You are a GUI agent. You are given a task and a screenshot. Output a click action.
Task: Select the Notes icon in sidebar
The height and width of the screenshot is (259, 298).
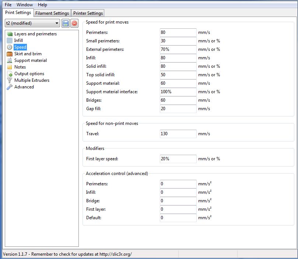(x=10, y=67)
